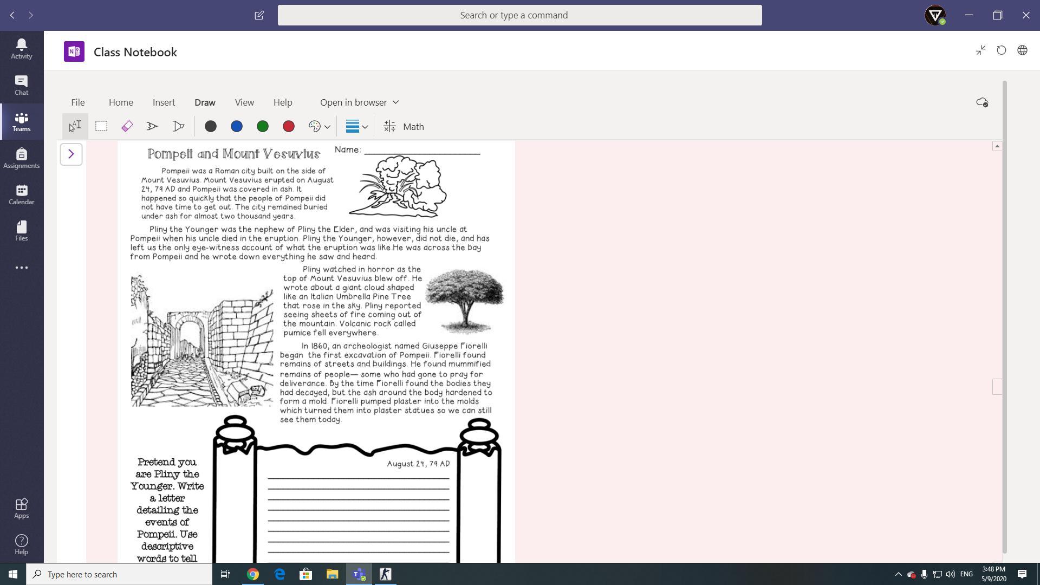Toggle the Type/Select text mode

click(x=75, y=126)
